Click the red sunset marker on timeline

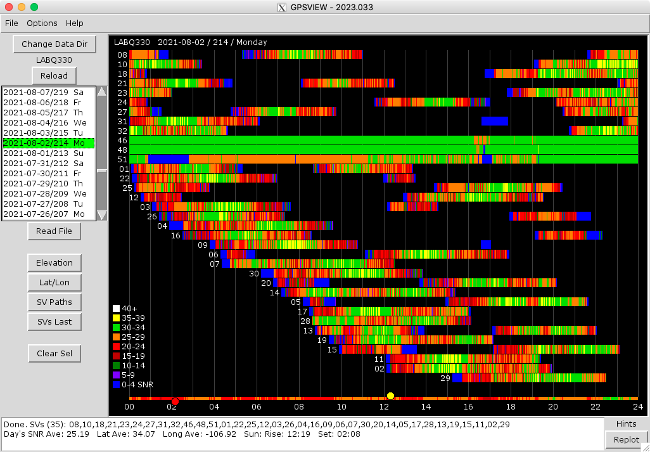175,401
